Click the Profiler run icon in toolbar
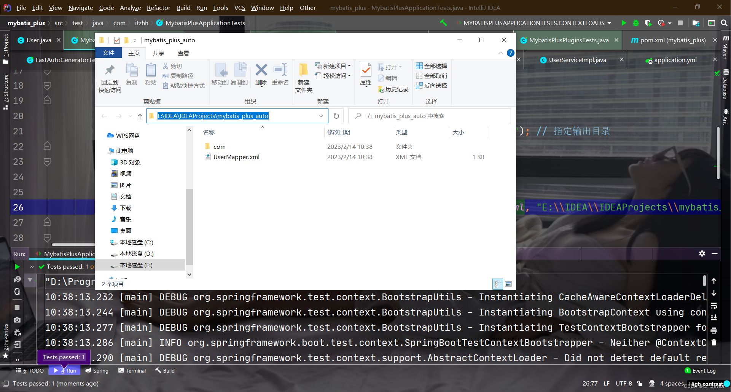The width and height of the screenshot is (731, 392). click(661, 23)
